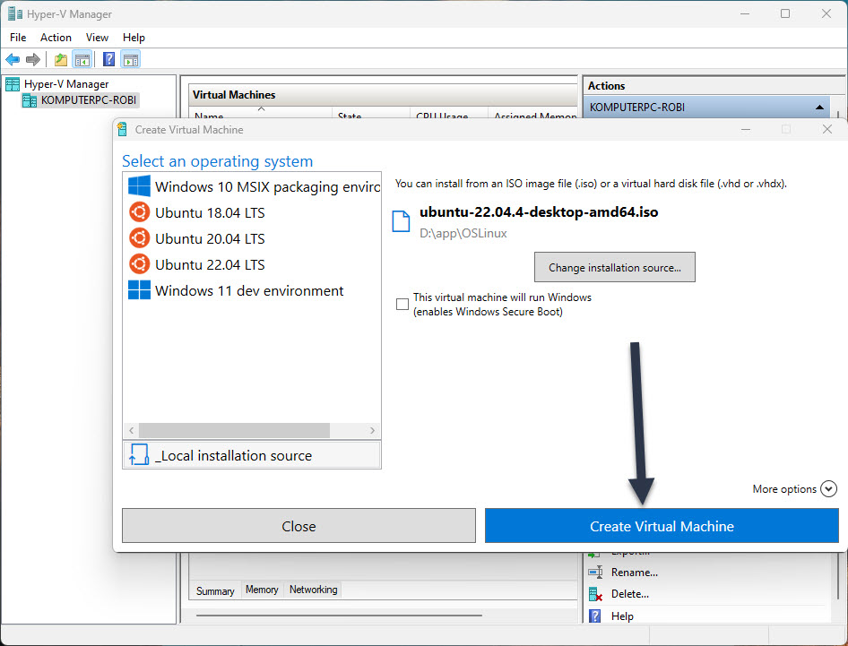Viewport: 848px width, 646px height.
Task: Click the back navigation arrow icon
Action: (13, 59)
